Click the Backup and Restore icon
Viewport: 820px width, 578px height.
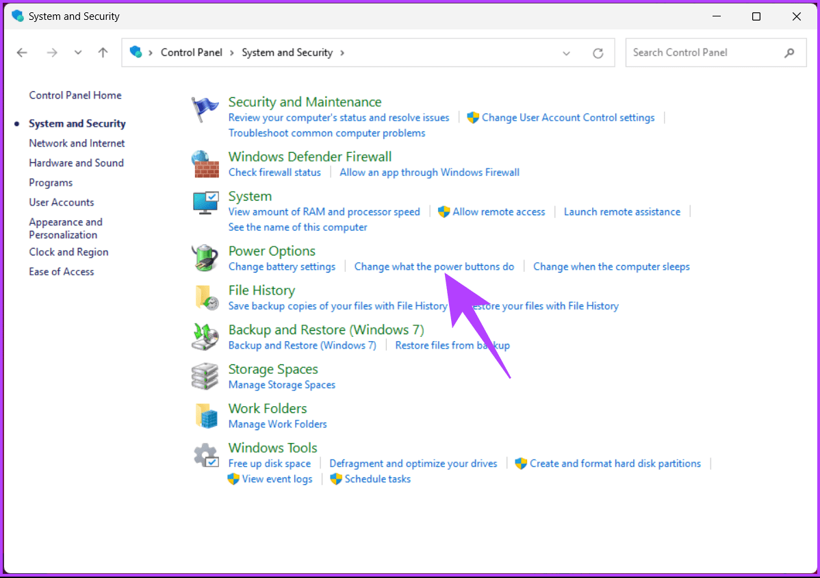(205, 337)
